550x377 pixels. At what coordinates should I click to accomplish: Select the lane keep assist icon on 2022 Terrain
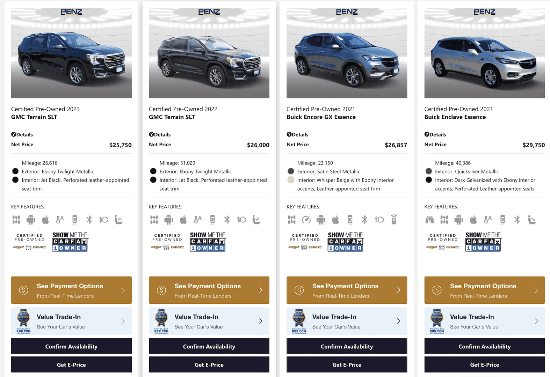click(x=212, y=220)
